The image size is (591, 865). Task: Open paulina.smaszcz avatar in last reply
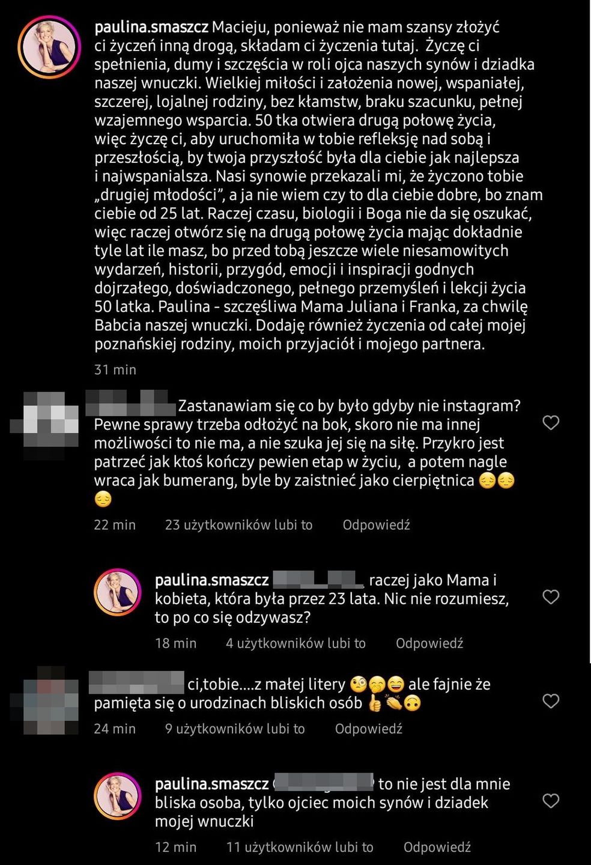click(x=117, y=796)
